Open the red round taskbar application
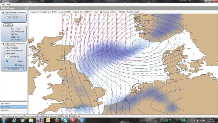This screenshot has width=218, height=123. (73, 120)
